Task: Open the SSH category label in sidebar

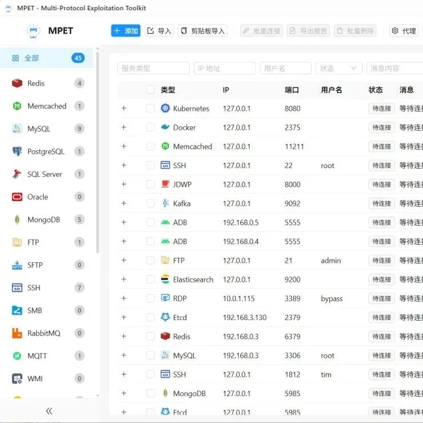Action: click(34, 288)
